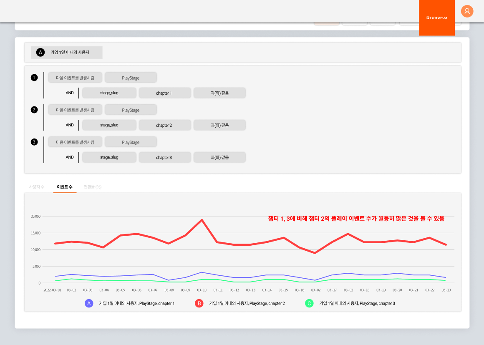This screenshot has height=345, width=484.
Task: Click the 03-23 x-axis date label
Action: pos(446,290)
